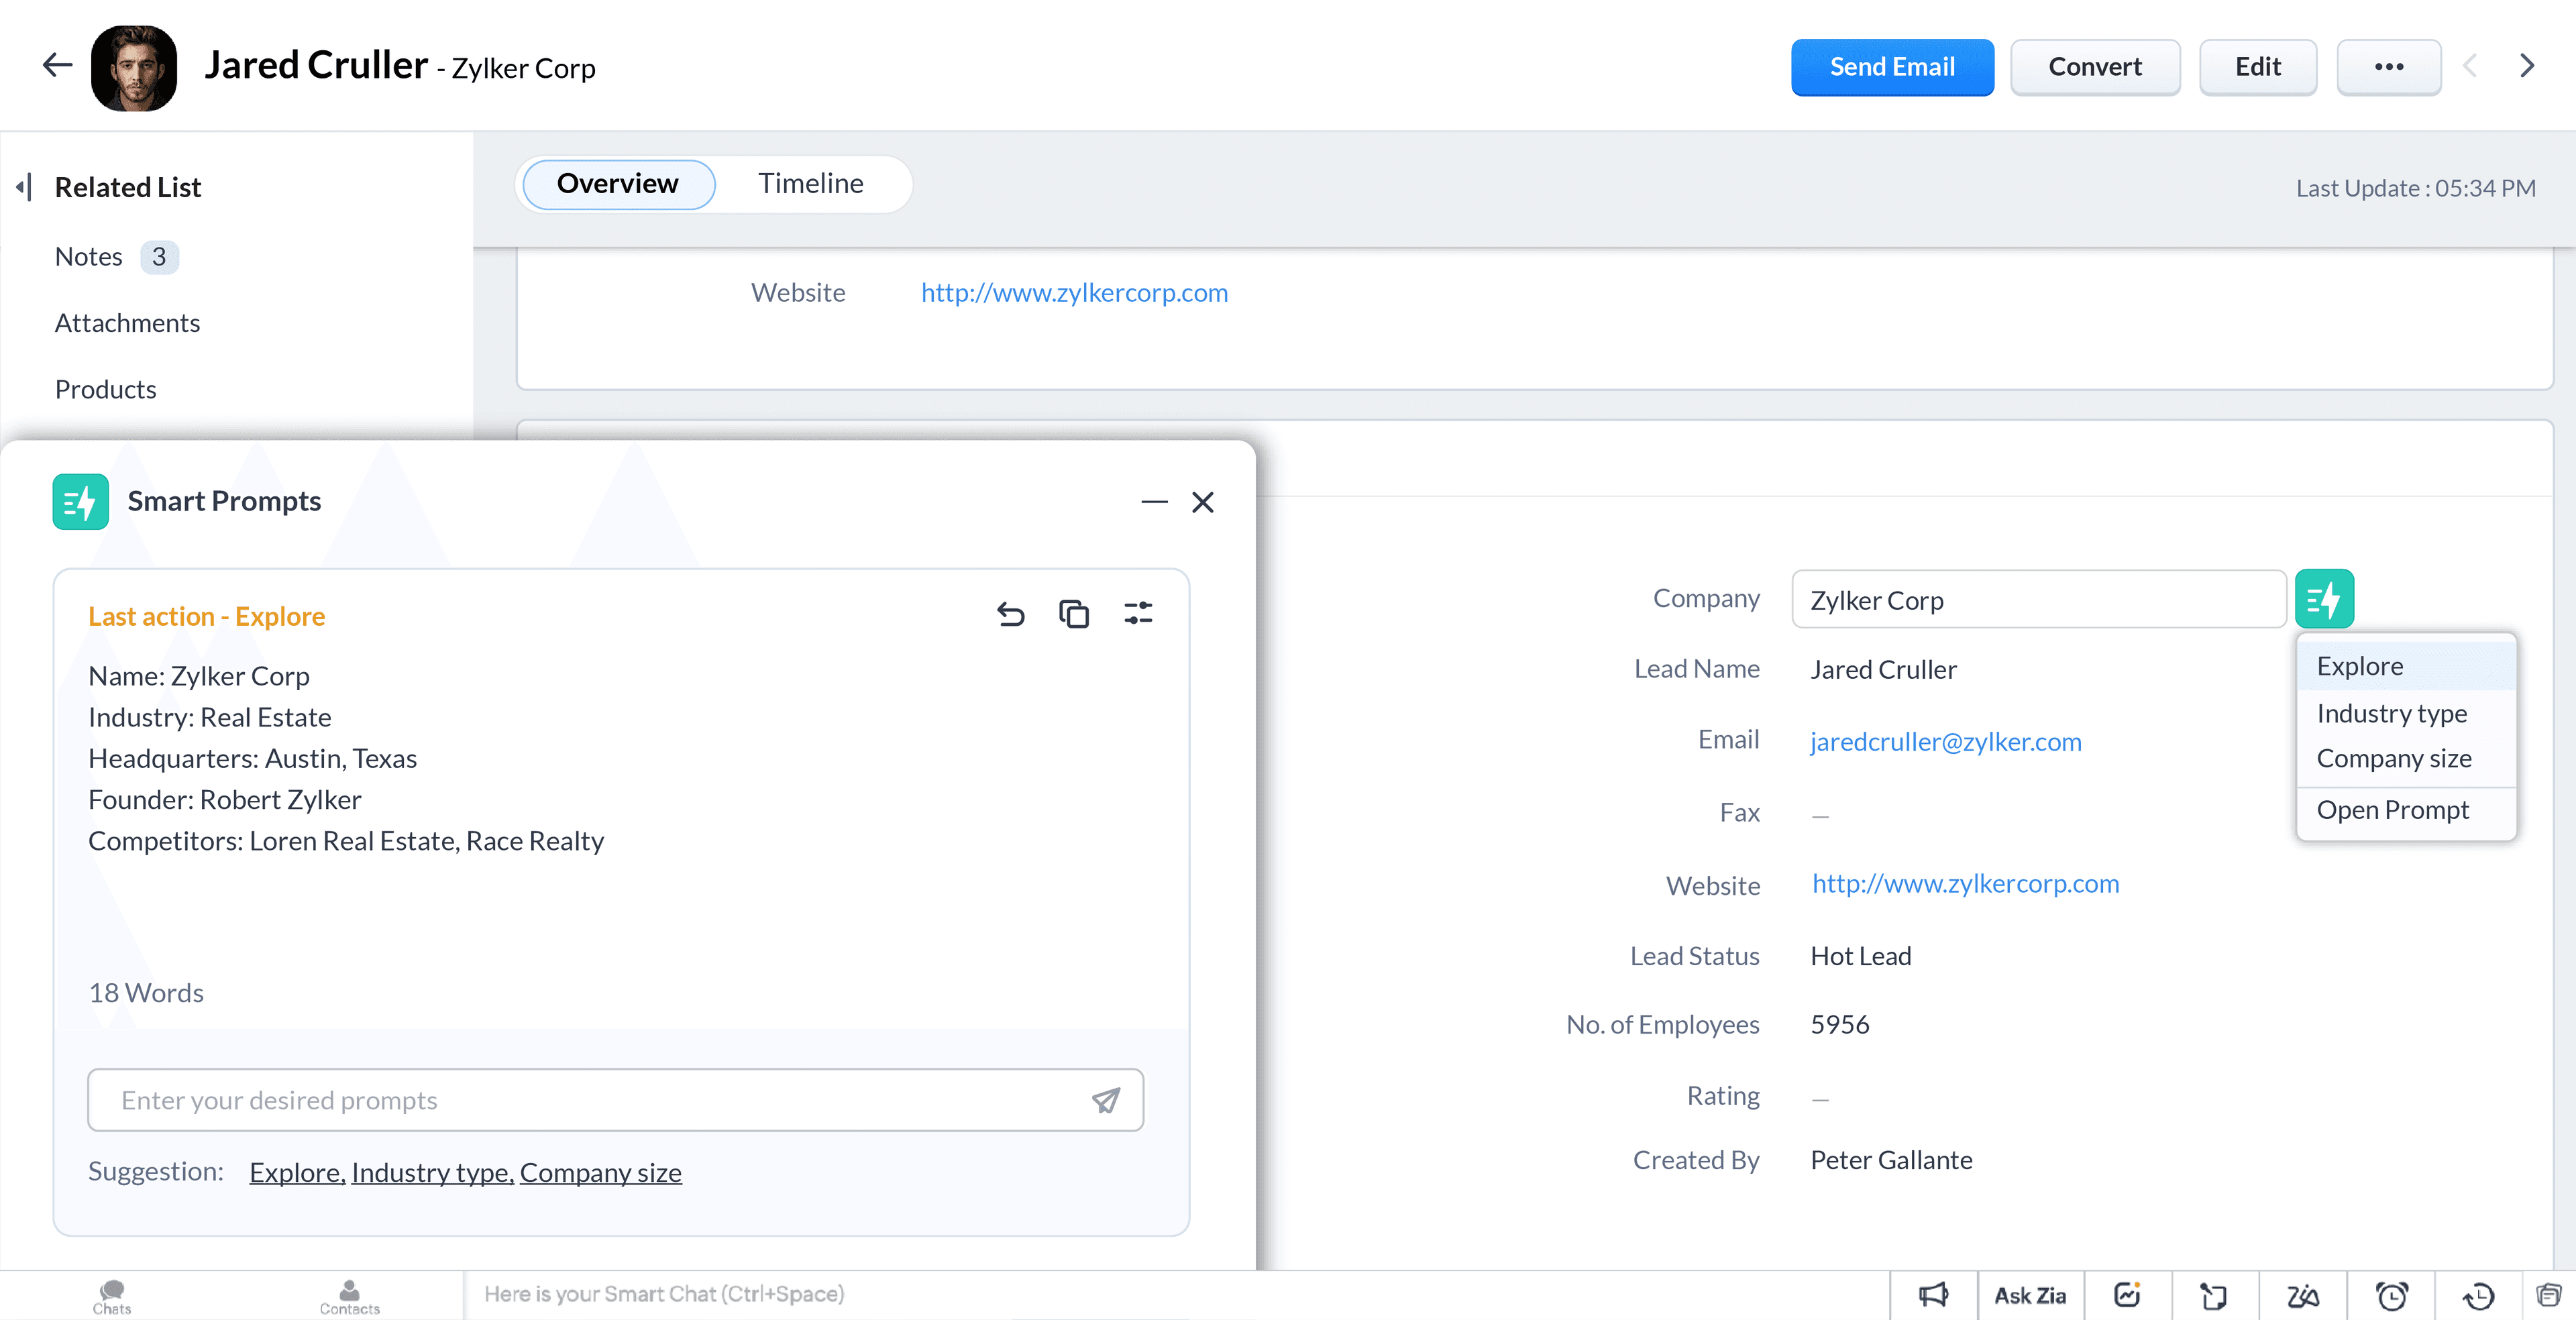Open Smart Prompts beside the Company field
The image size is (2576, 1320).
click(2326, 598)
